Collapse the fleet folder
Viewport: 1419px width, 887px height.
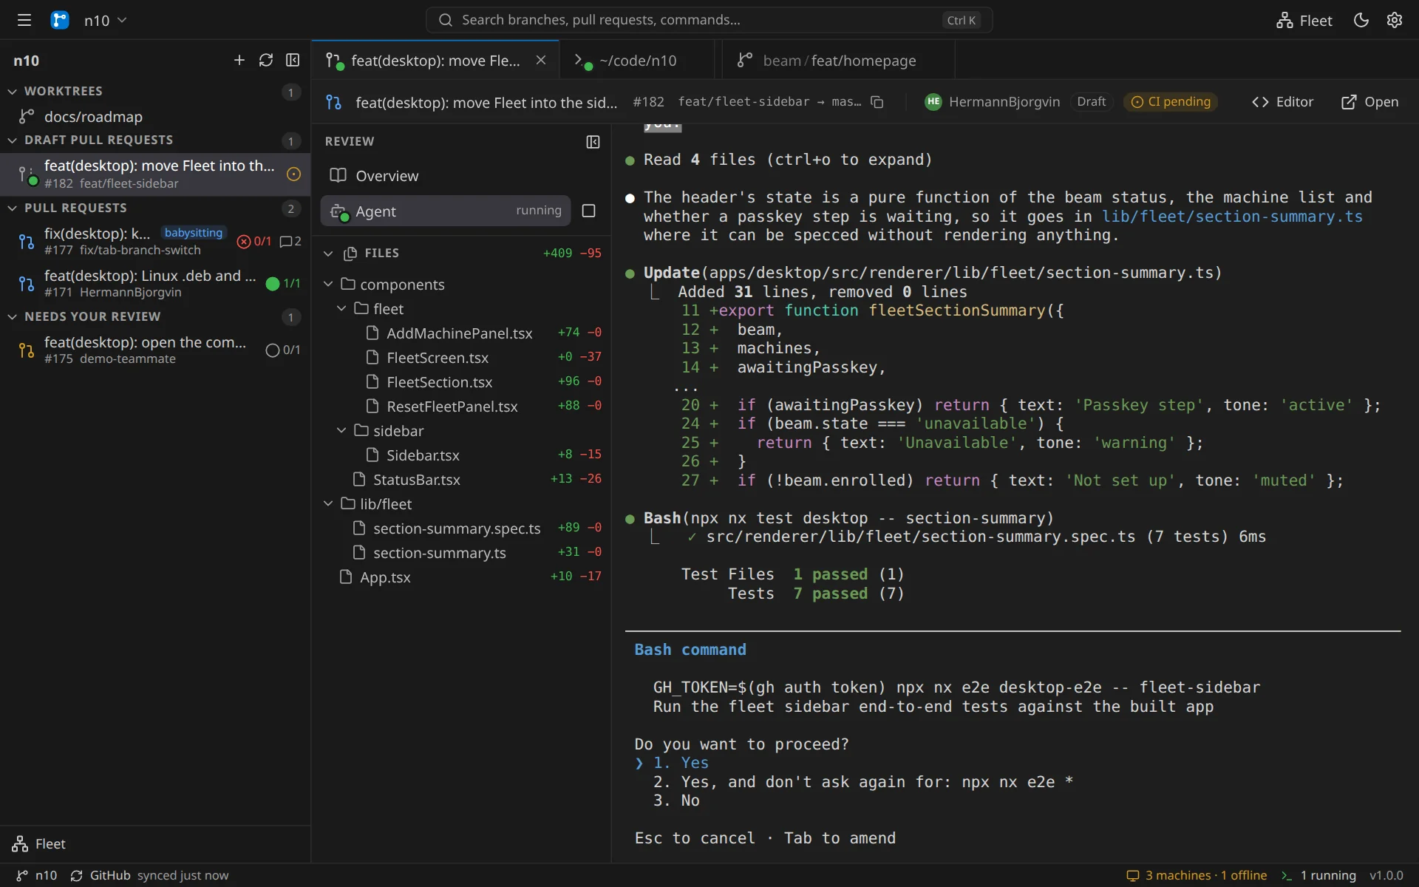(x=341, y=308)
